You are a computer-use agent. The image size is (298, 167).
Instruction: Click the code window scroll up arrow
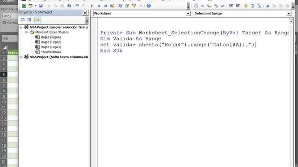click(x=291, y=22)
